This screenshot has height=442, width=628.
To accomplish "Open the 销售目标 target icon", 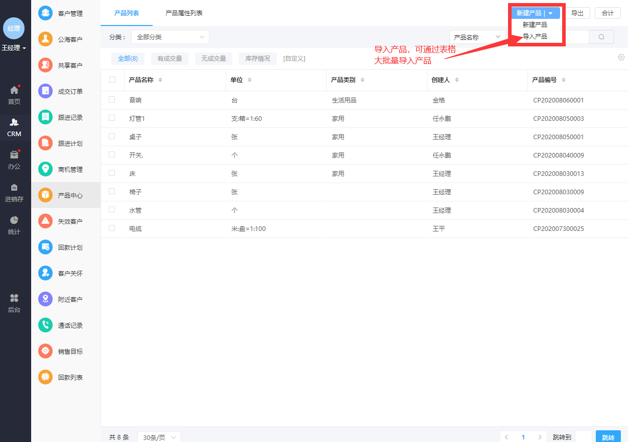I will click(x=45, y=351).
